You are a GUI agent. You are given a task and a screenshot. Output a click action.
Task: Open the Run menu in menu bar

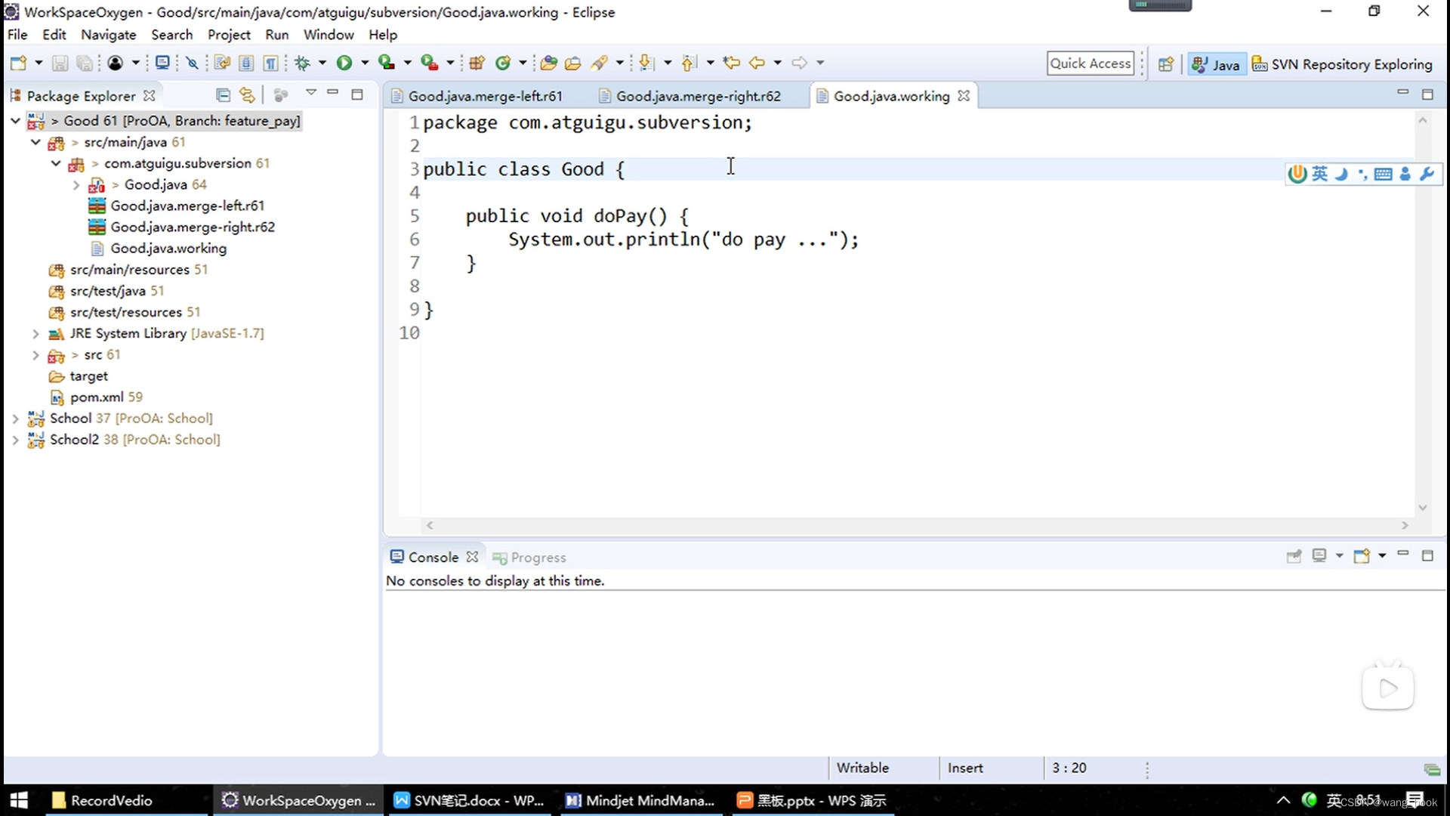pos(277,35)
